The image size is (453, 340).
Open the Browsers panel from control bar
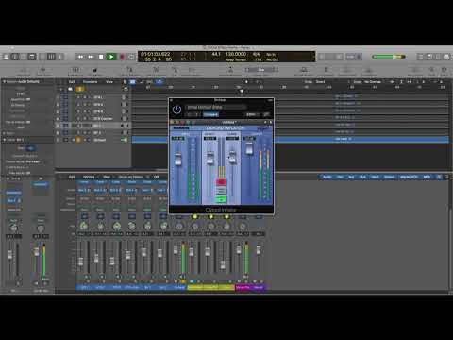coord(446,57)
